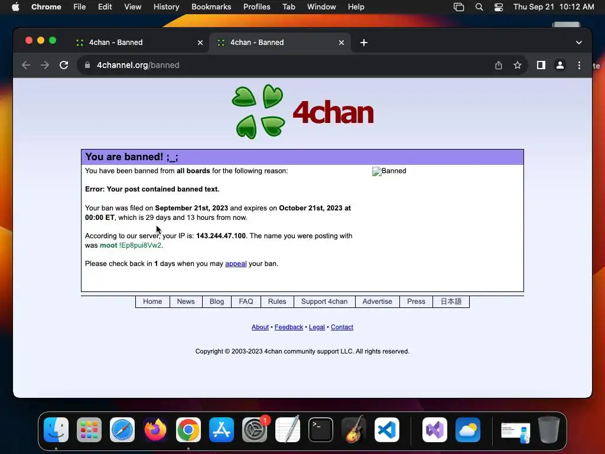
Task: Follow the Legal link
Action: point(317,327)
